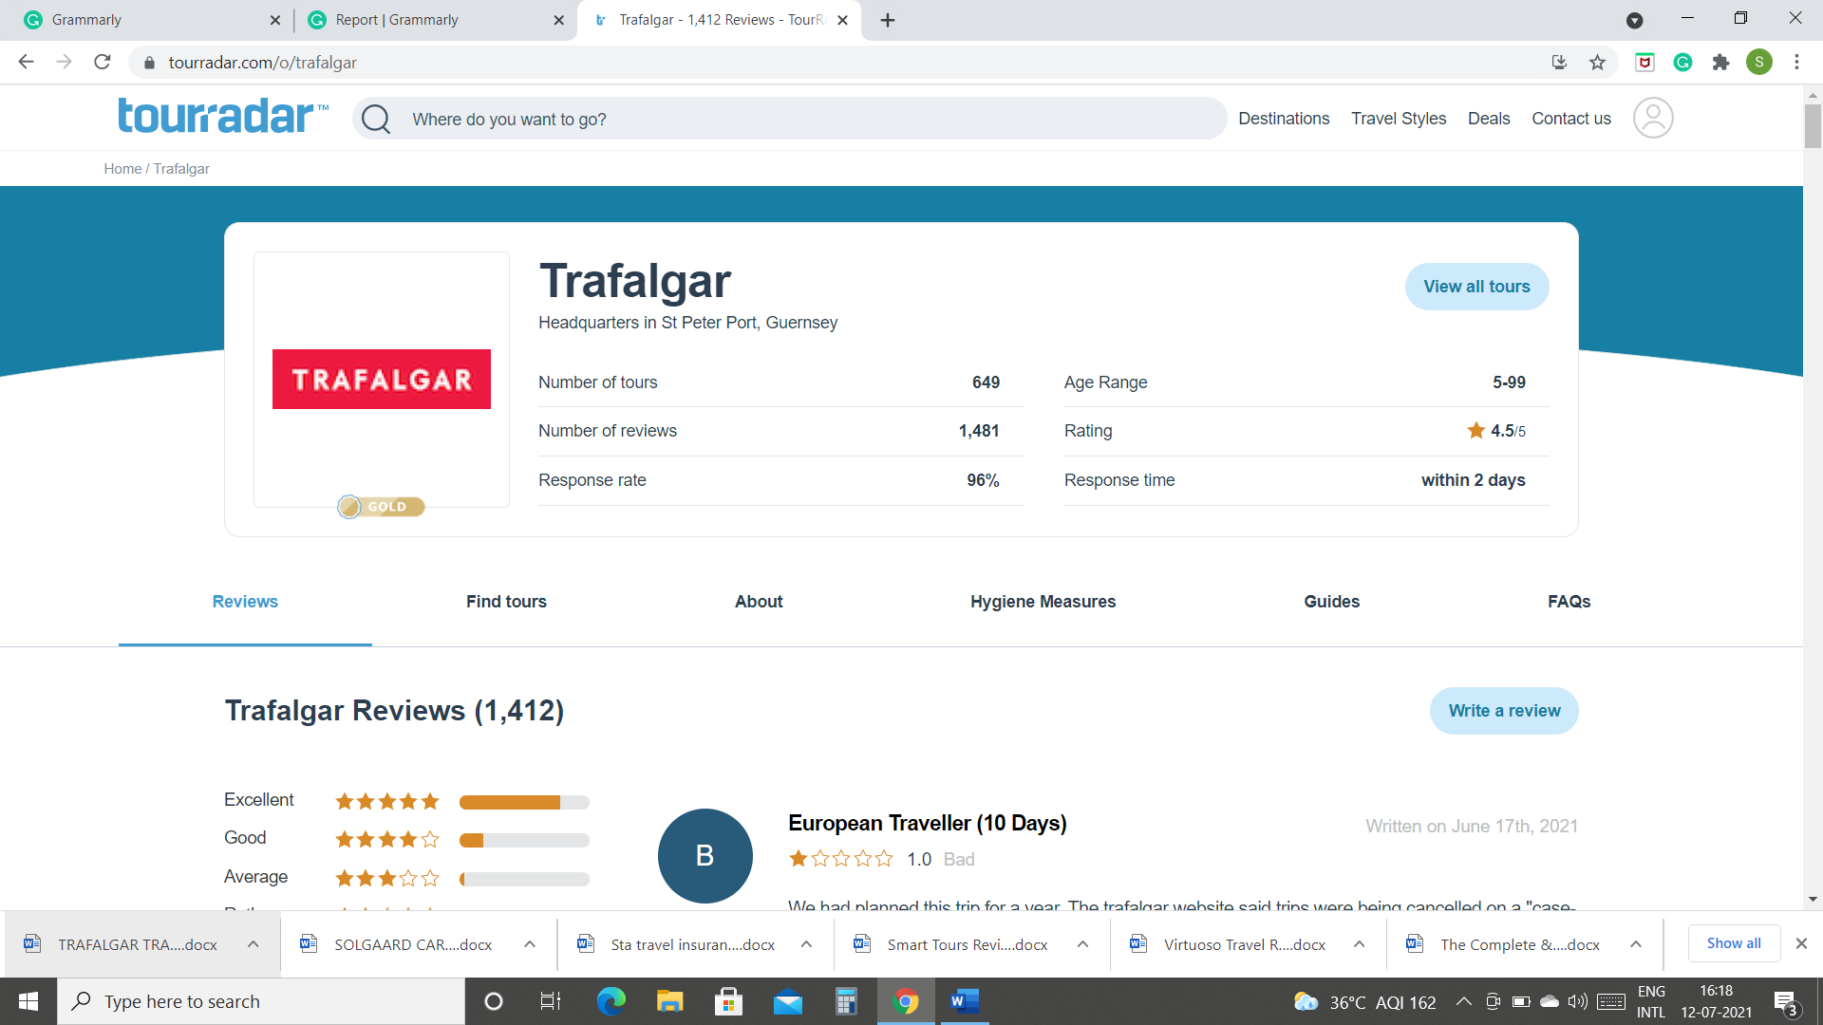Open Microsoft Store from taskbar
The image size is (1823, 1025).
pos(728,1001)
